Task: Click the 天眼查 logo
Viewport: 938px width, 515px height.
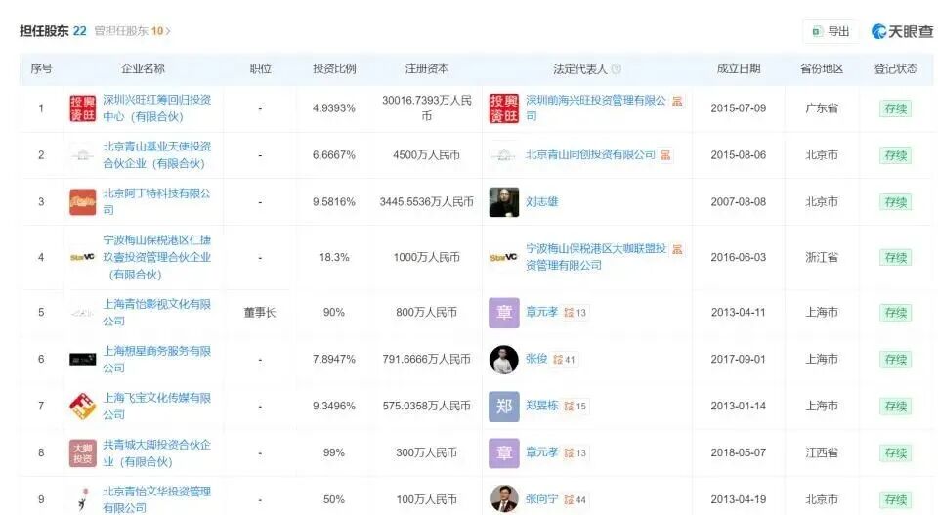Action: point(902,31)
